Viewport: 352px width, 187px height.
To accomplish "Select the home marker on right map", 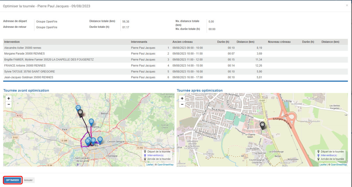I will tap(262, 125).
